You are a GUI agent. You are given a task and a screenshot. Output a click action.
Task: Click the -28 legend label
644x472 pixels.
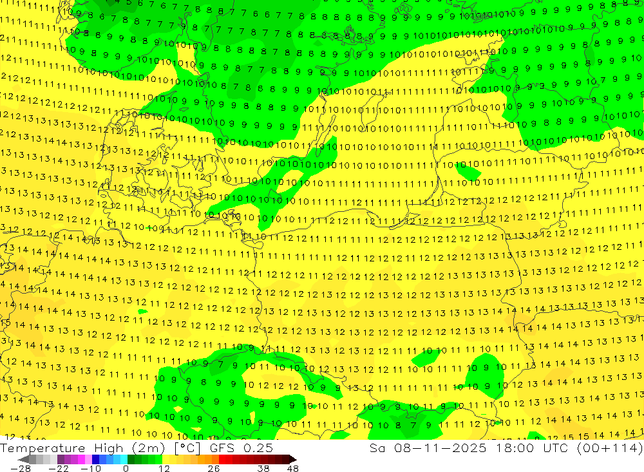coord(21,468)
